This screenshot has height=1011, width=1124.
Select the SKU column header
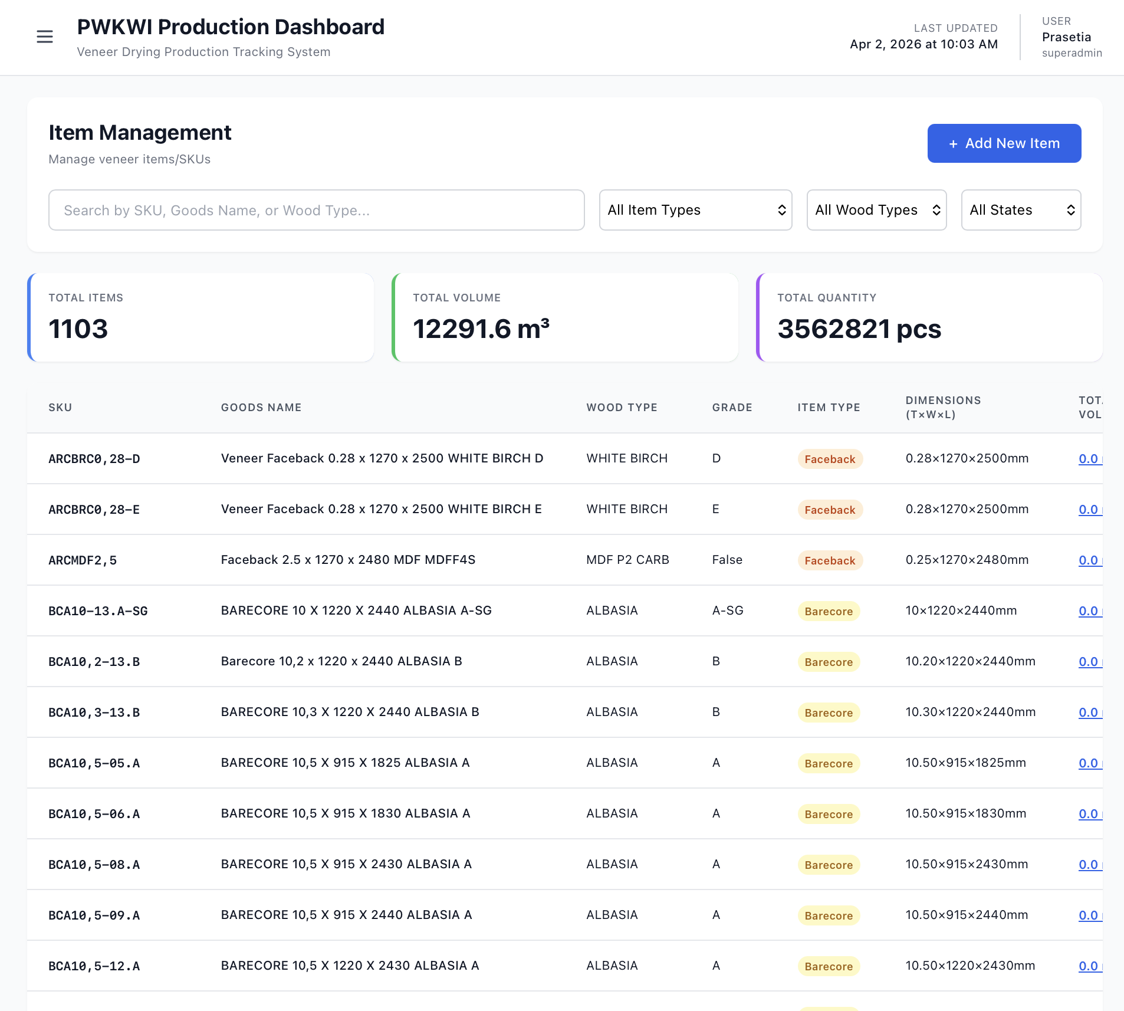click(x=60, y=408)
